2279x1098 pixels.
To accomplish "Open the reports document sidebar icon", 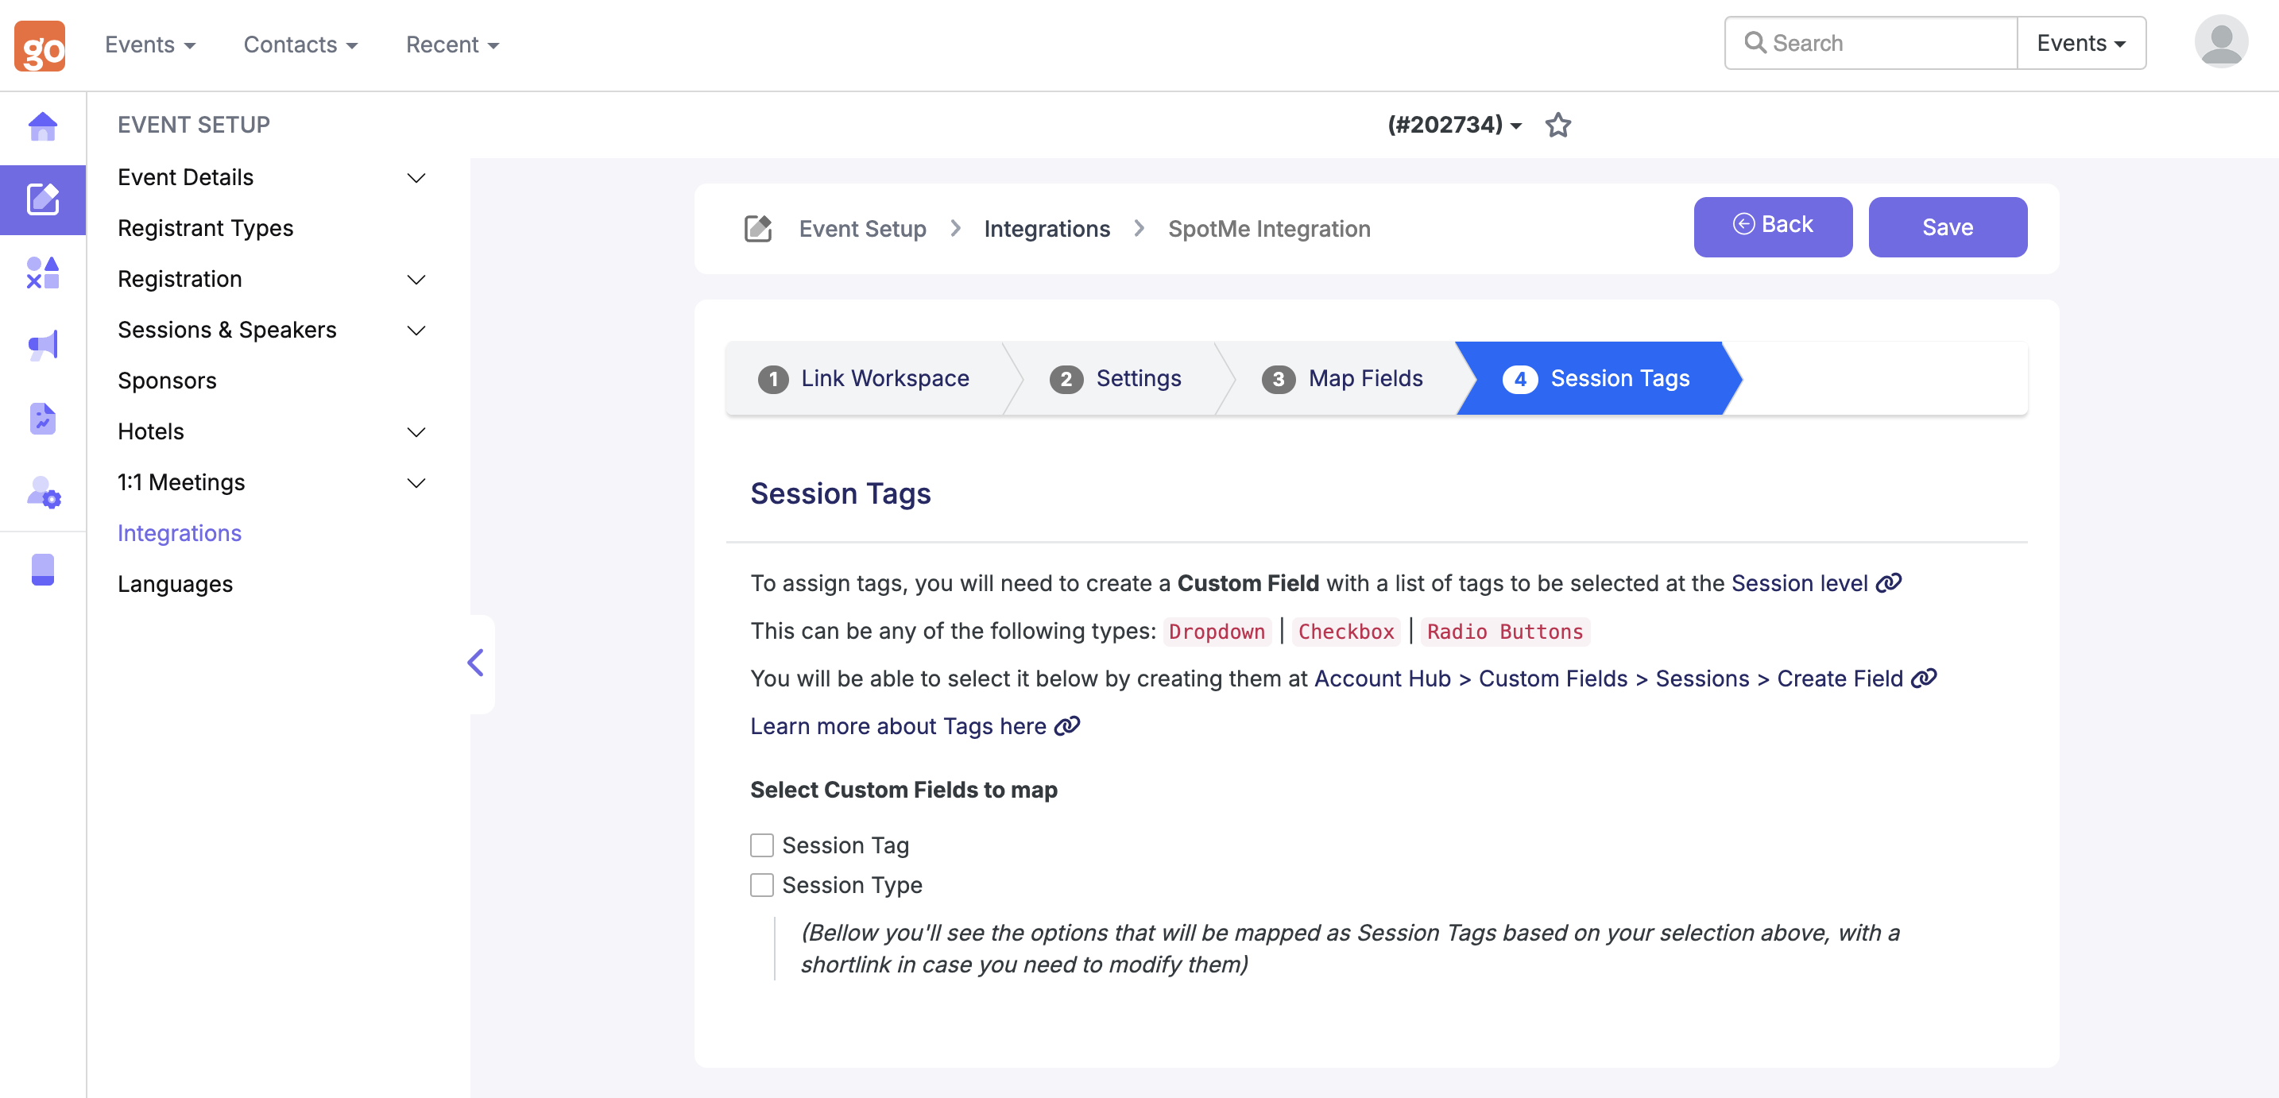I will [x=42, y=419].
